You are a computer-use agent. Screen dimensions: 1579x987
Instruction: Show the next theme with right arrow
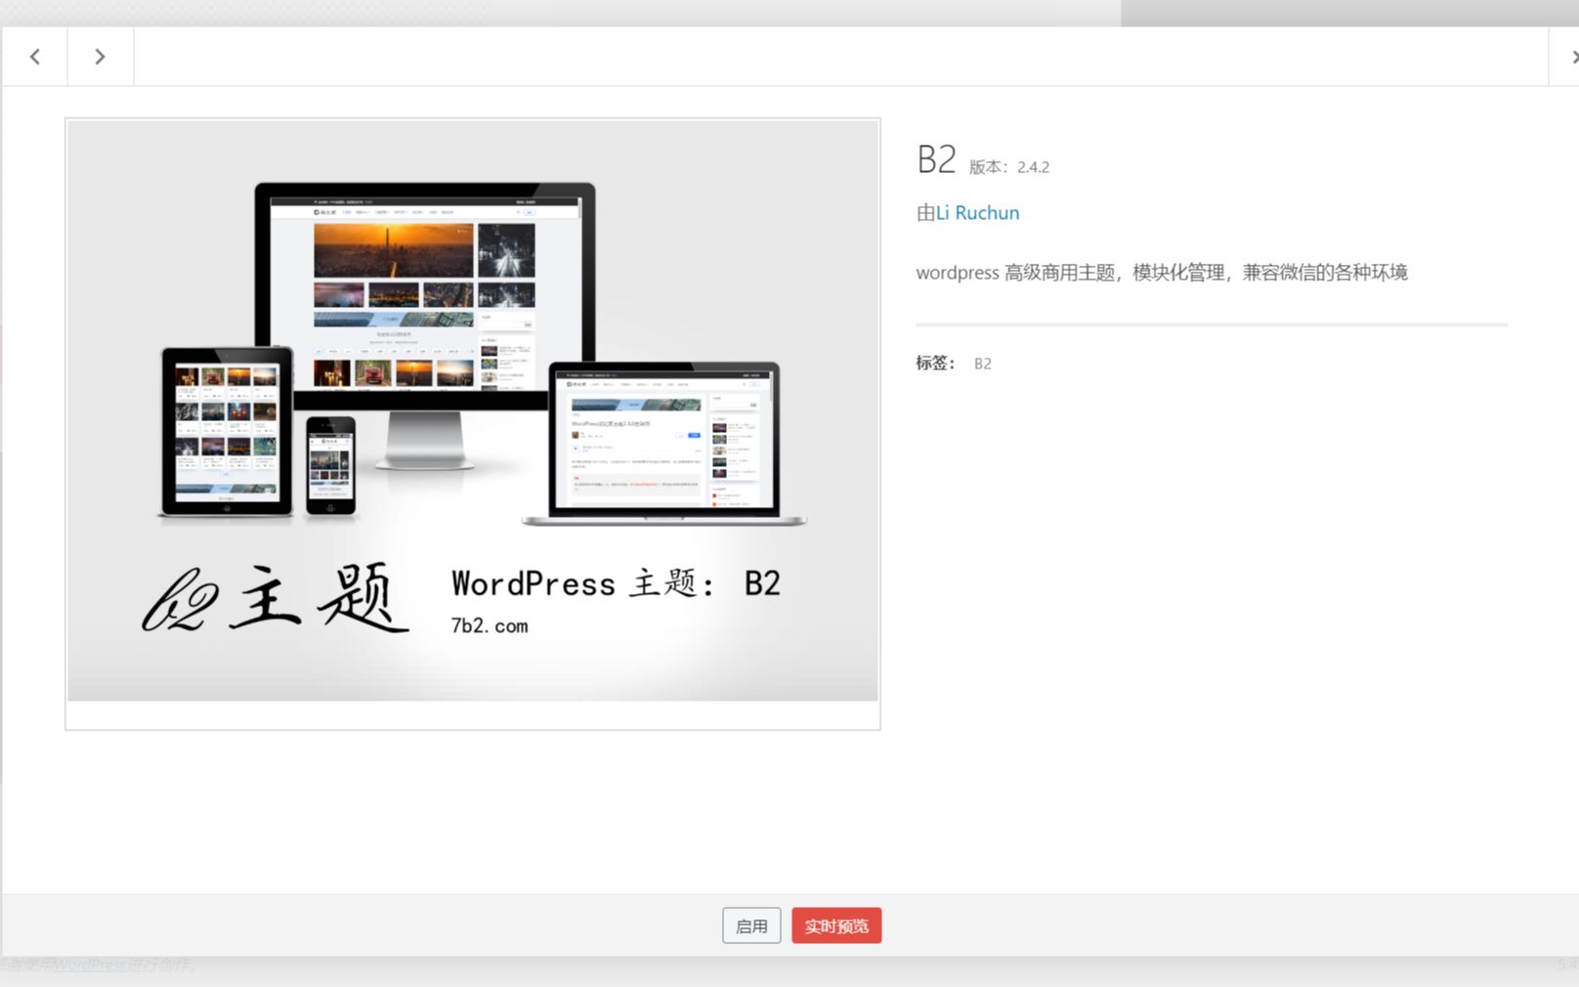[100, 57]
